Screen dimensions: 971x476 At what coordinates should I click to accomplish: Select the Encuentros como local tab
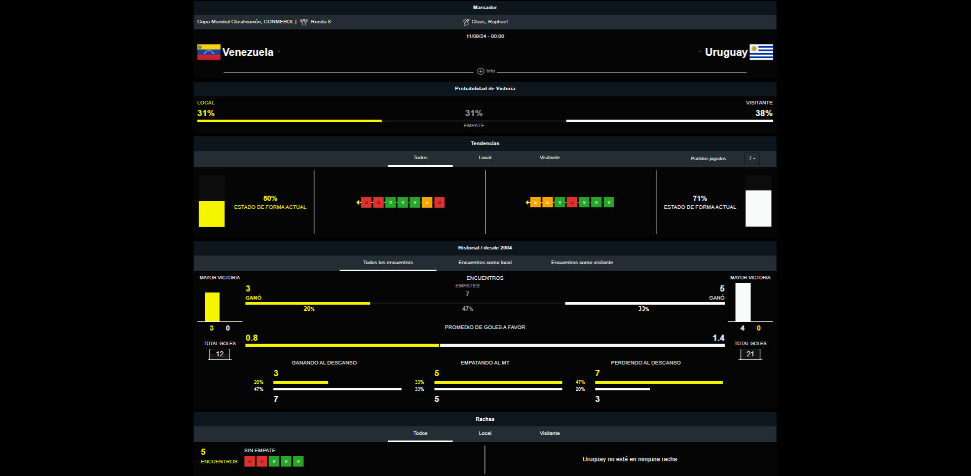[x=485, y=263]
